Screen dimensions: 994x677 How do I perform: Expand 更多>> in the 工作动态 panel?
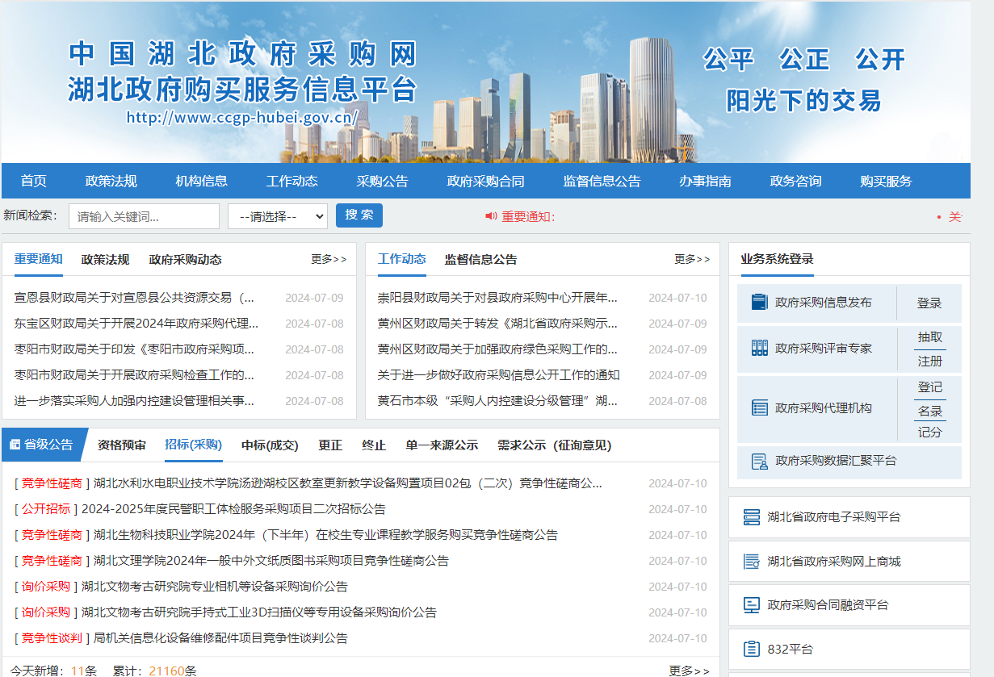click(x=692, y=259)
